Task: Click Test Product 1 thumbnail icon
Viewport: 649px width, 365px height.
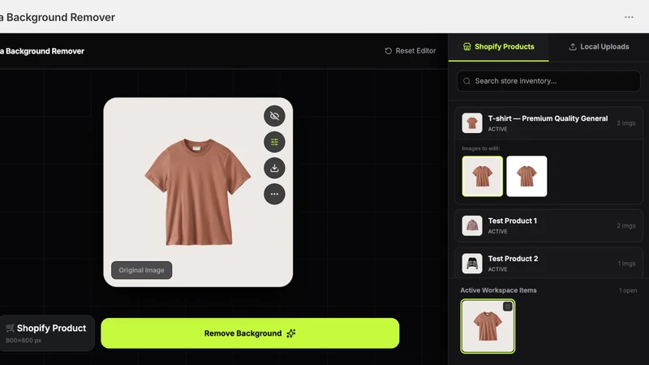Action: (x=472, y=225)
